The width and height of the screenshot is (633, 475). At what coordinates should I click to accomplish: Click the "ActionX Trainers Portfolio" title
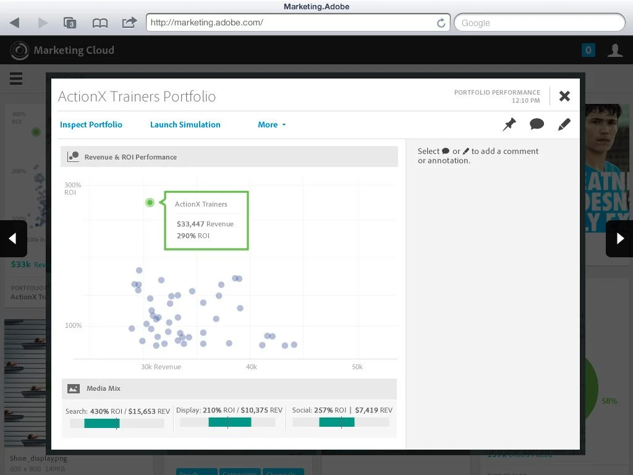(x=137, y=96)
